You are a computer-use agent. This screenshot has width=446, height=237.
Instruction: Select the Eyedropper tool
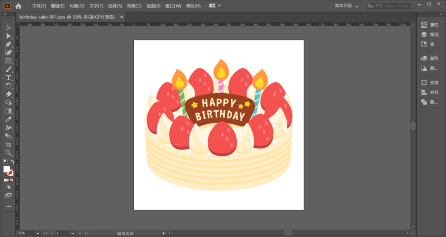point(8,119)
